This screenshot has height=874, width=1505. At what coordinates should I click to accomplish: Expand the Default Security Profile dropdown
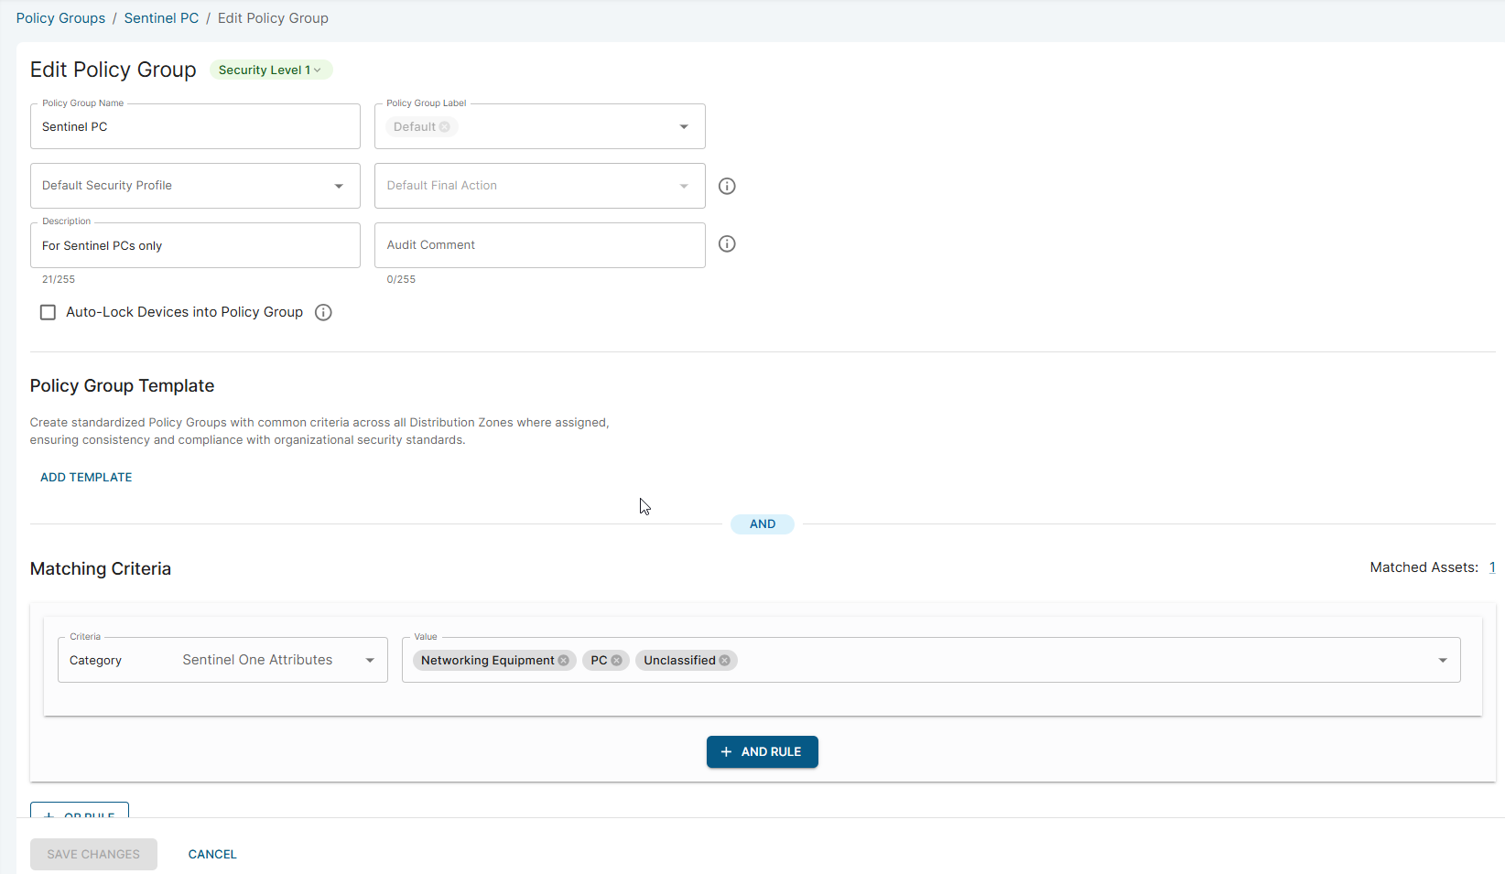pos(339,186)
